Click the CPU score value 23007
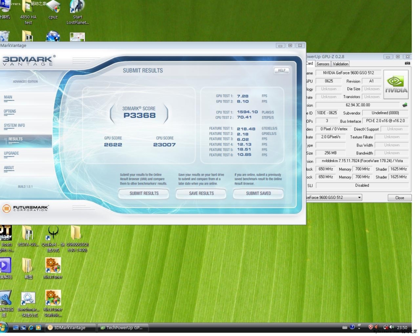 click(x=164, y=145)
